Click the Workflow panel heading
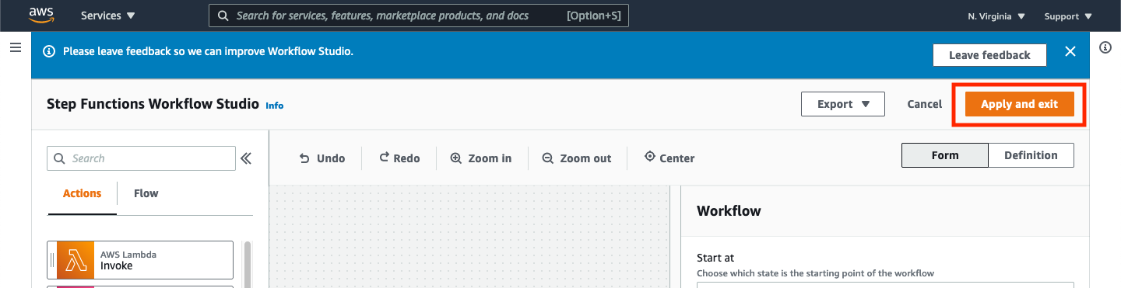 [729, 210]
